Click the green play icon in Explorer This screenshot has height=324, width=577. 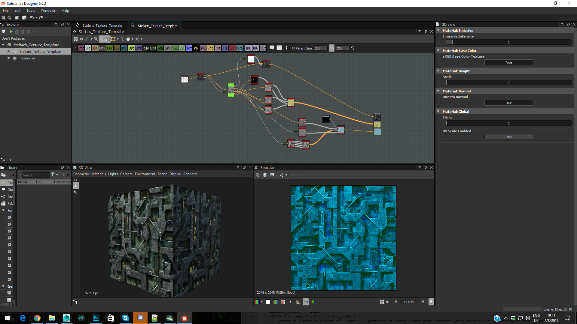click(x=11, y=31)
